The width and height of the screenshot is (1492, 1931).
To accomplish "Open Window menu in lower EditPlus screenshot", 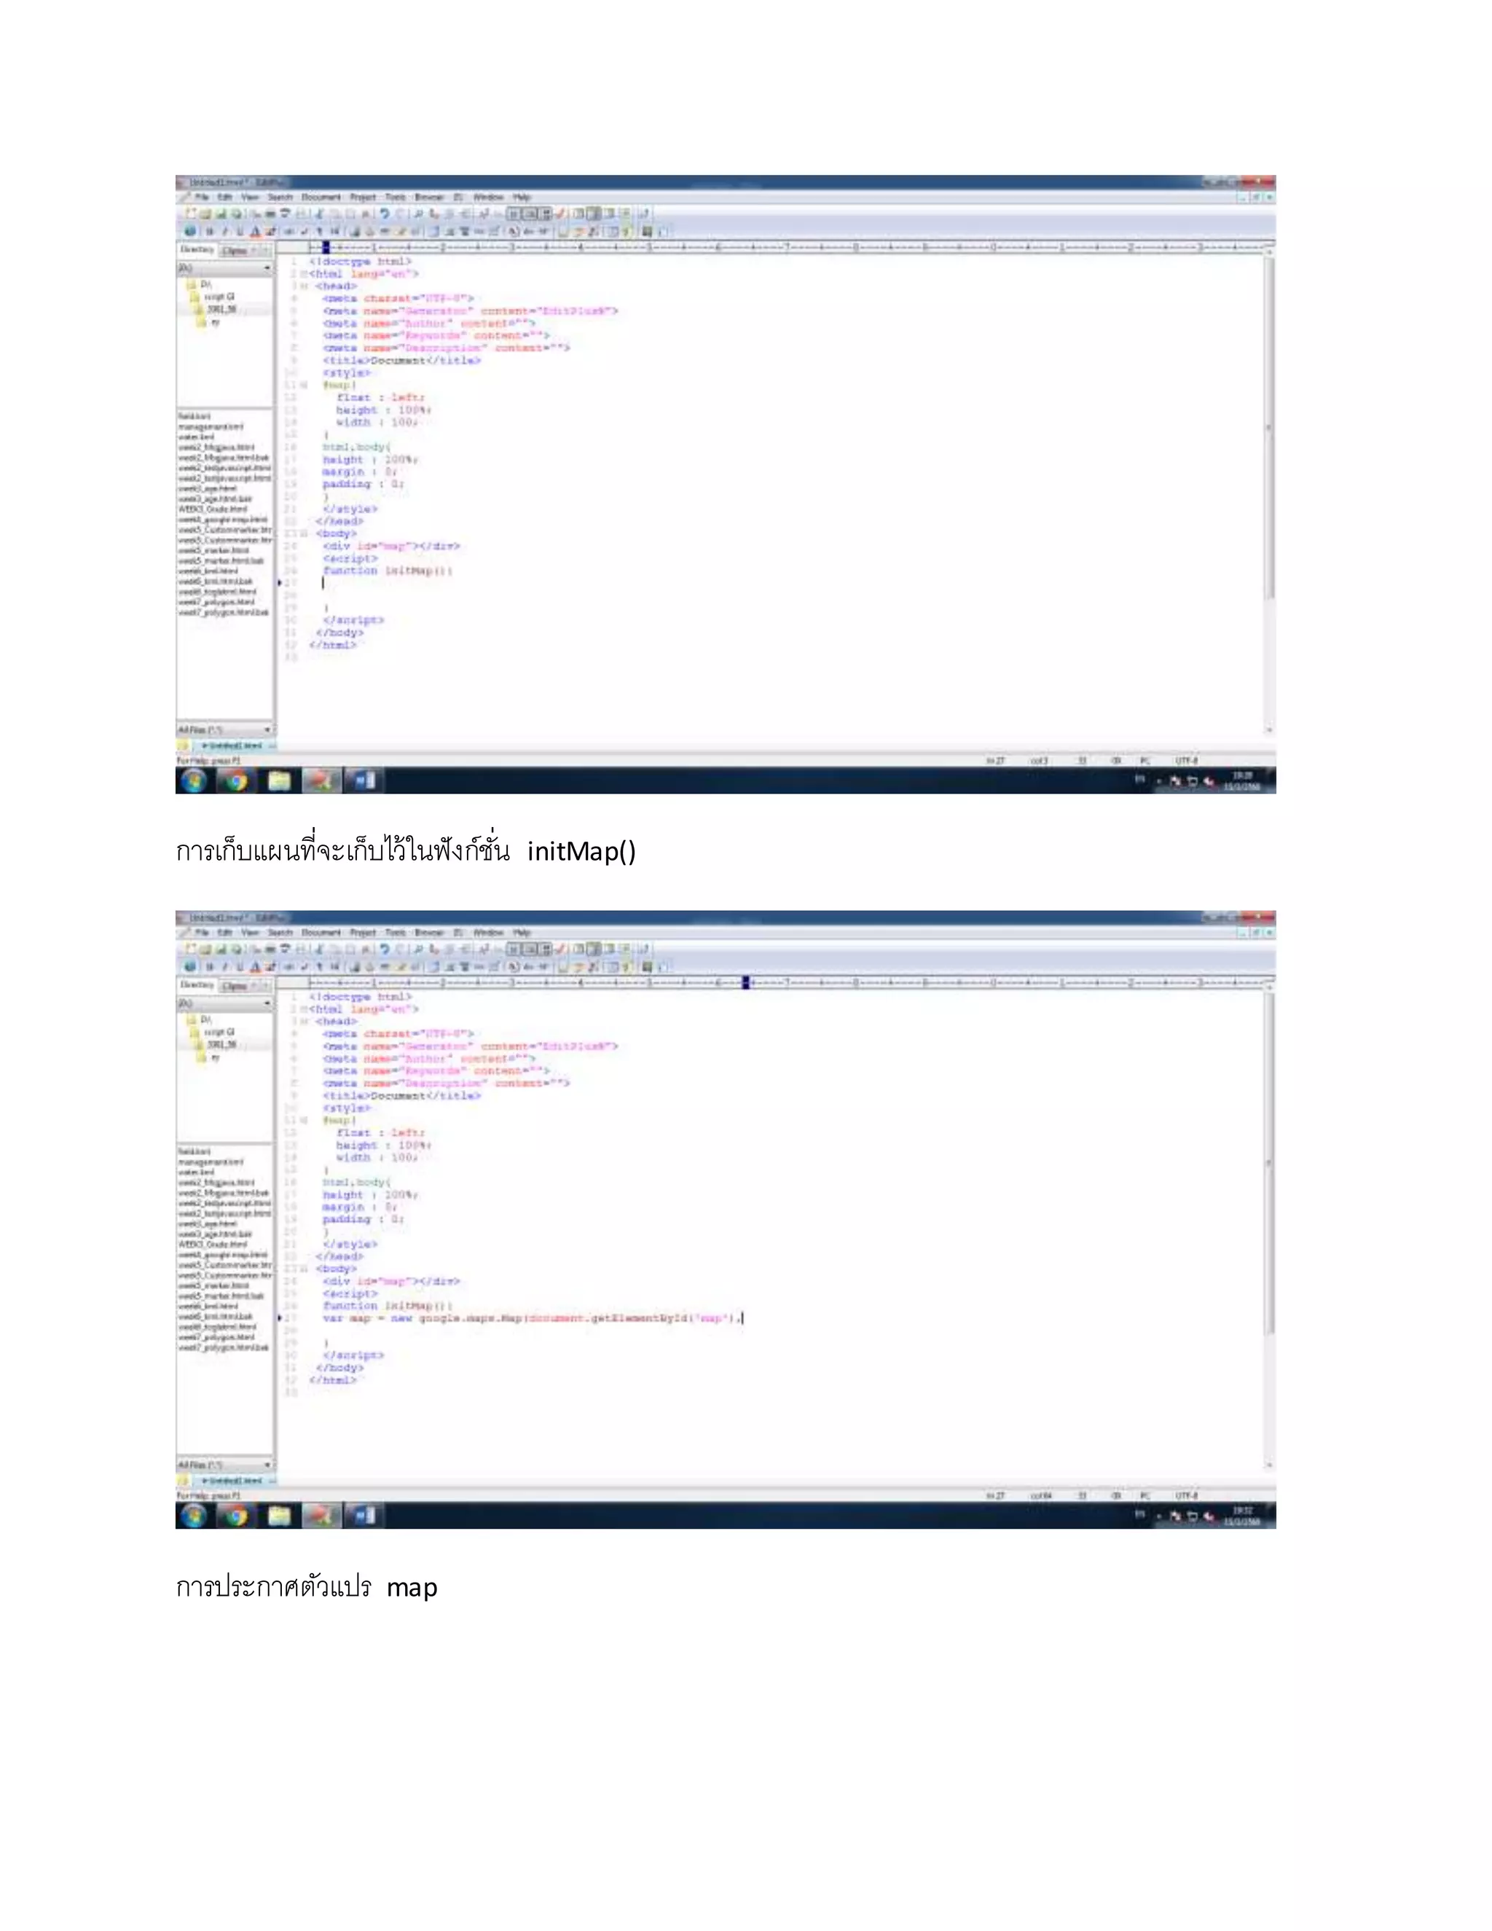I will coord(488,933).
